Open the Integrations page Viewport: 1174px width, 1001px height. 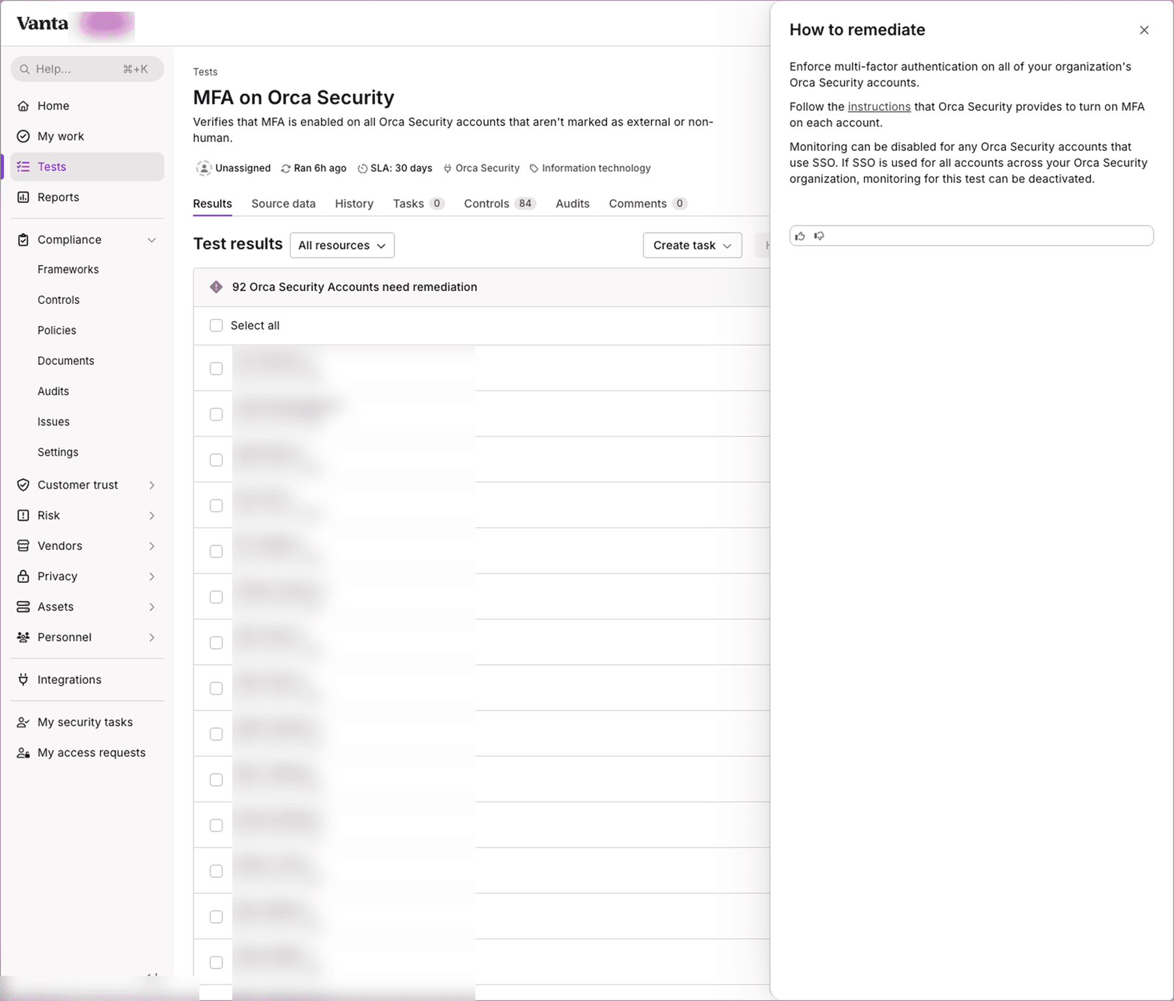click(x=87, y=679)
